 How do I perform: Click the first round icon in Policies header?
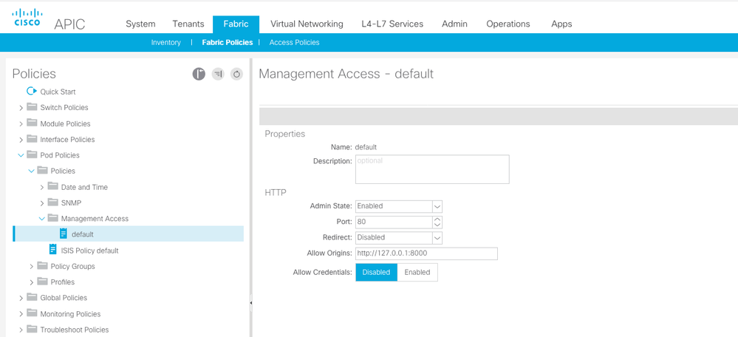click(199, 74)
